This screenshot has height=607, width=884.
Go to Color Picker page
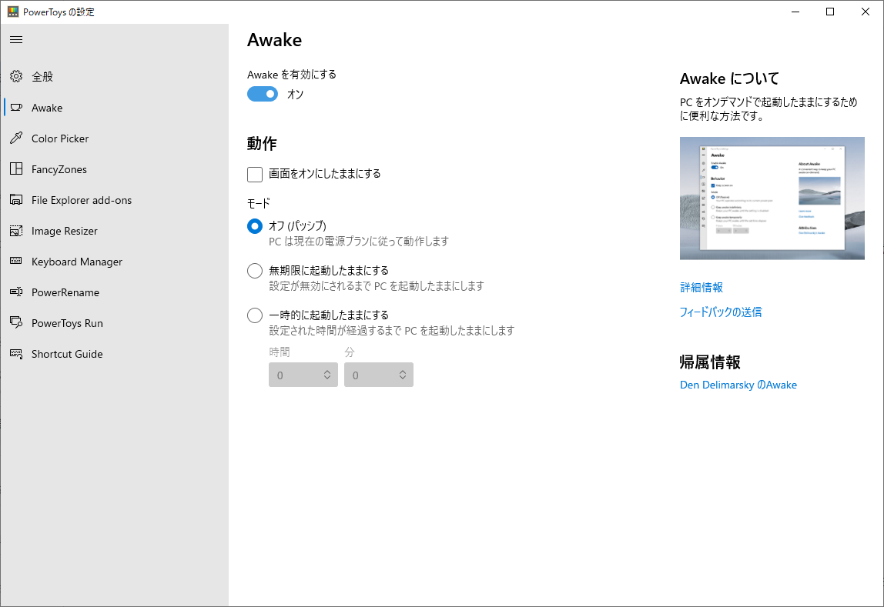(115, 138)
